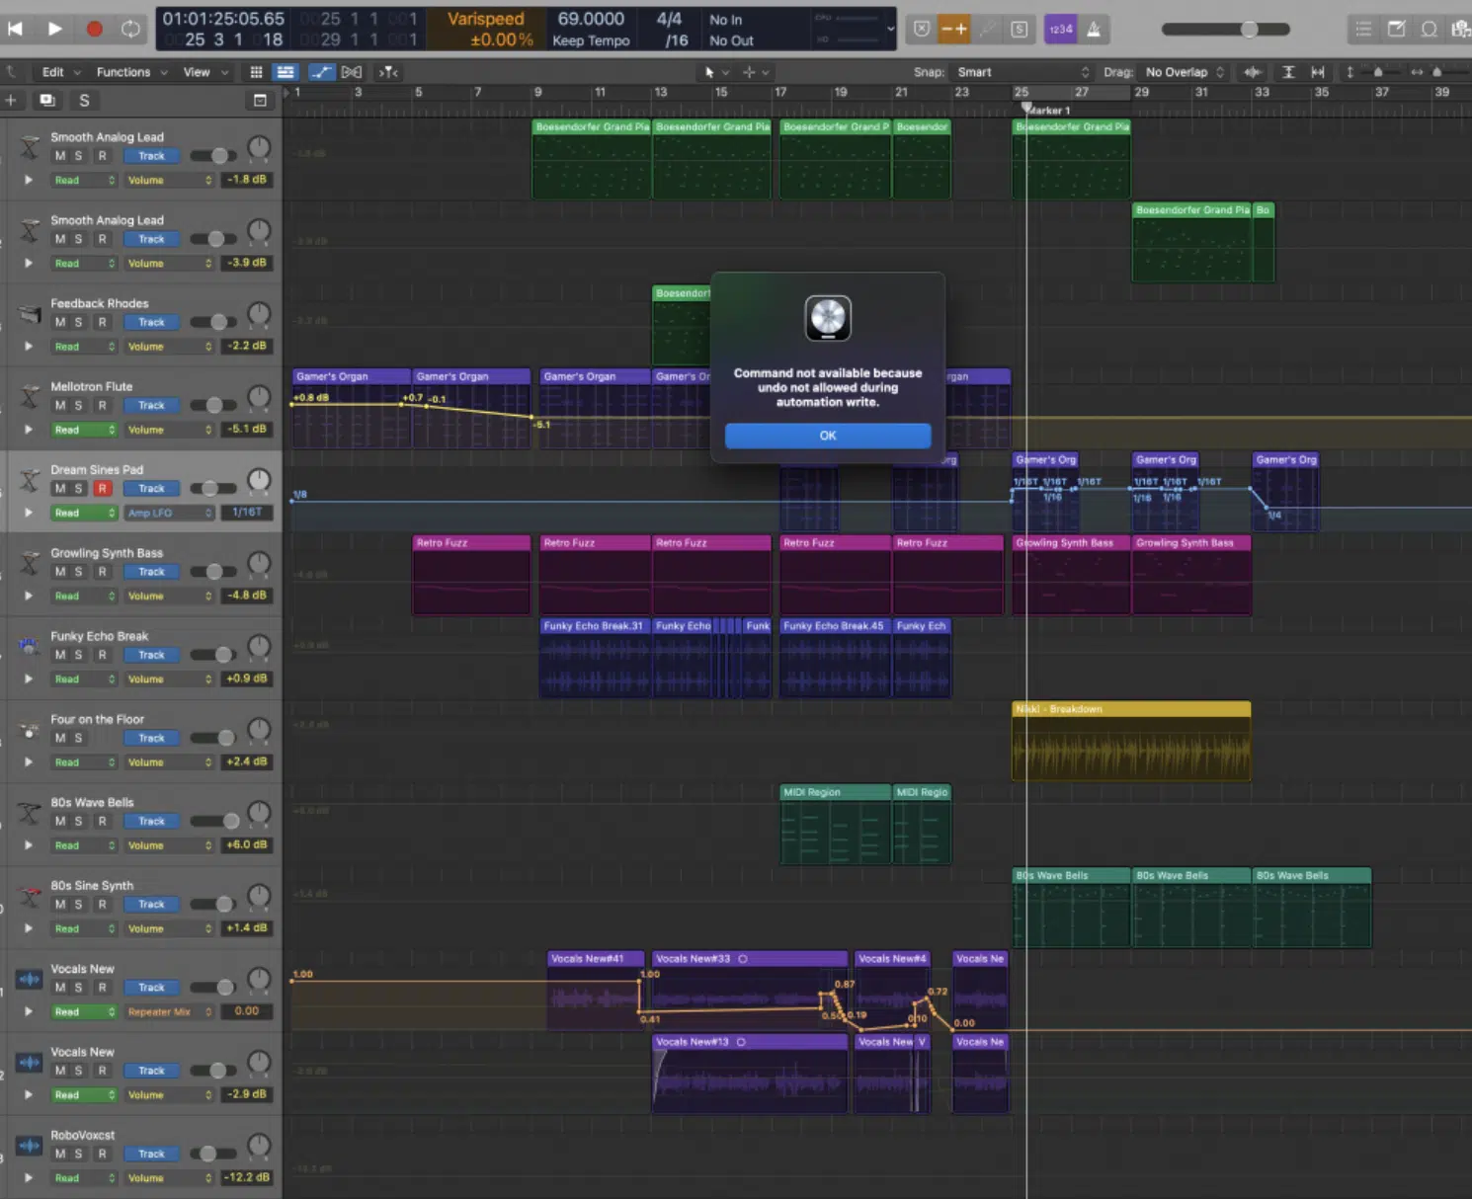Click Track automation button on 80s Sine Synth
The image size is (1472, 1199).
pyautogui.click(x=151, y=905)
